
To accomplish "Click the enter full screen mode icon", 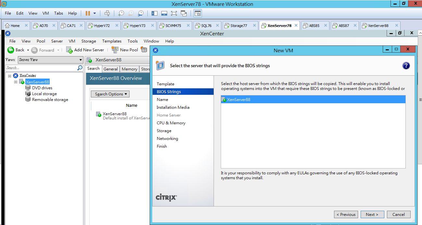I will click(174, 13).
